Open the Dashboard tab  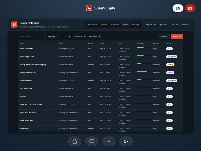pos(92,25)
